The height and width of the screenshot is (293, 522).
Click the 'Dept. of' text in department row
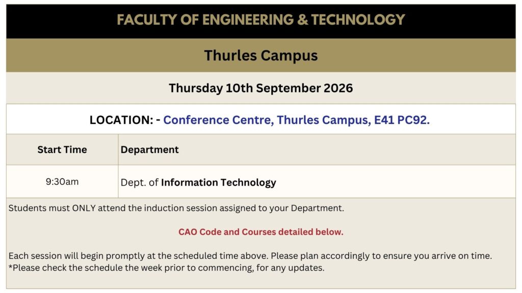point(139,183)
